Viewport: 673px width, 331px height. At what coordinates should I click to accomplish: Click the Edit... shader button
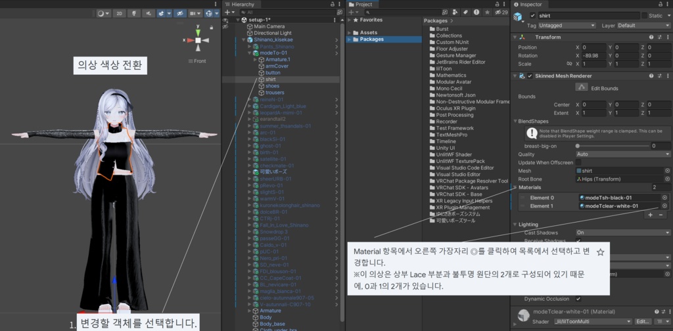643,322
